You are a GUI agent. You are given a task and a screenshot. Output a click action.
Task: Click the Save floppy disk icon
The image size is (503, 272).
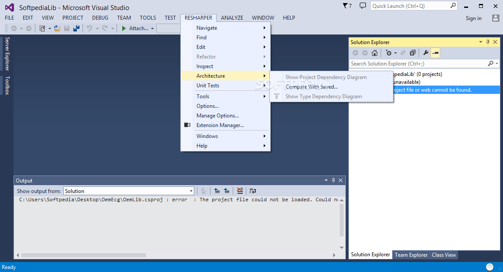67,28
